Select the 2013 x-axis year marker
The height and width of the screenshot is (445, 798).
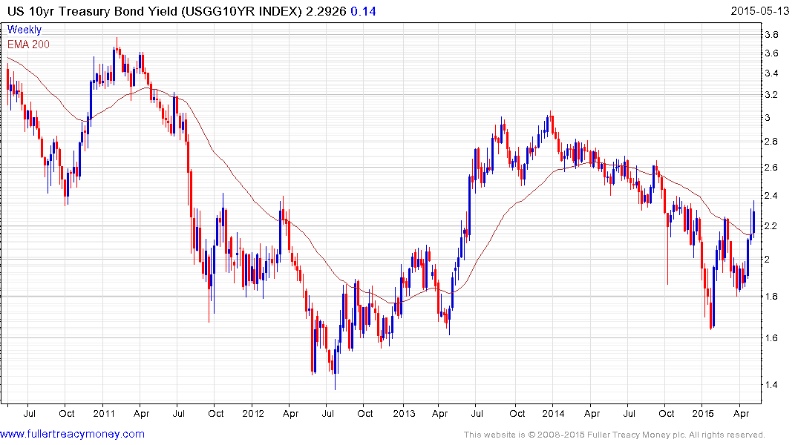pos(404,413)
